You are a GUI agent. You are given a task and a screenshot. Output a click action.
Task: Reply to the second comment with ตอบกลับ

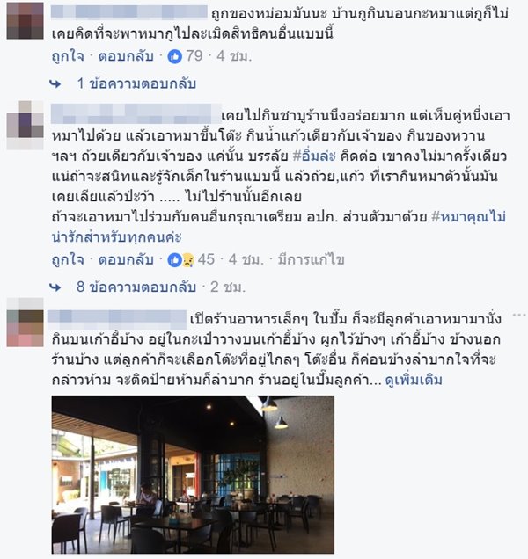126,260
